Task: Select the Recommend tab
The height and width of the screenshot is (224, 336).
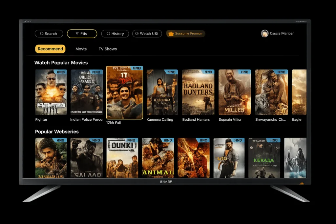Action: coord(50,49)
